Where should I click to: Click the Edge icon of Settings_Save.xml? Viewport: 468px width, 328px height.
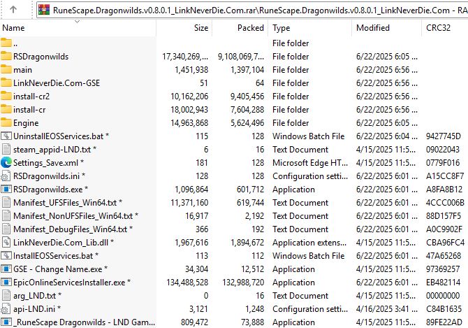tap(6, 162)
